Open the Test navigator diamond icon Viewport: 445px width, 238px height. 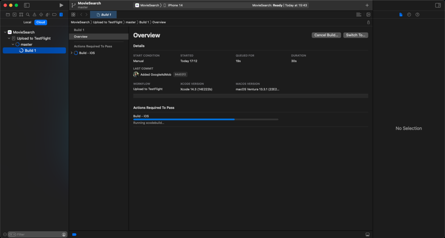pos(41,14)
